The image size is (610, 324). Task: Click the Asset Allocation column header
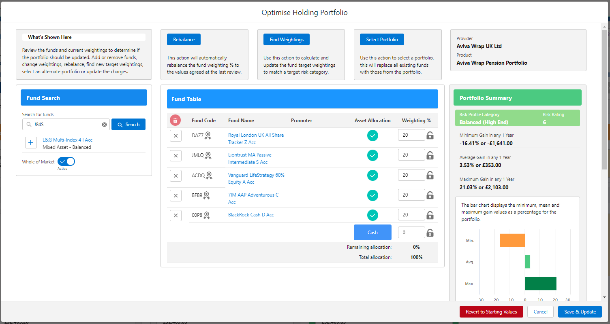pos(372,121)
